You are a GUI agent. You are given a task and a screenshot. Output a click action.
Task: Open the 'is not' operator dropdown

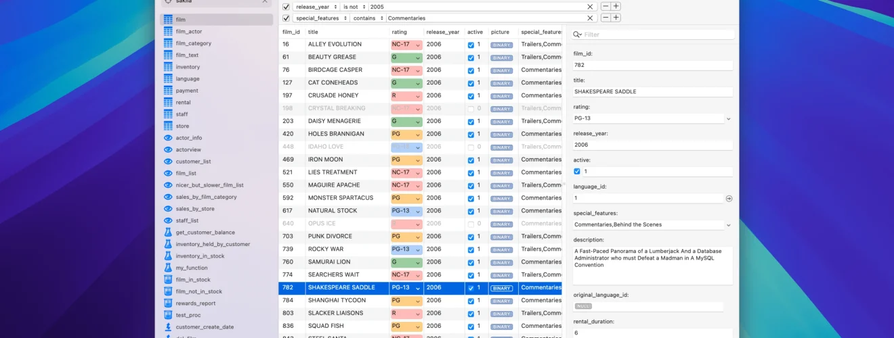coord(354,6)
